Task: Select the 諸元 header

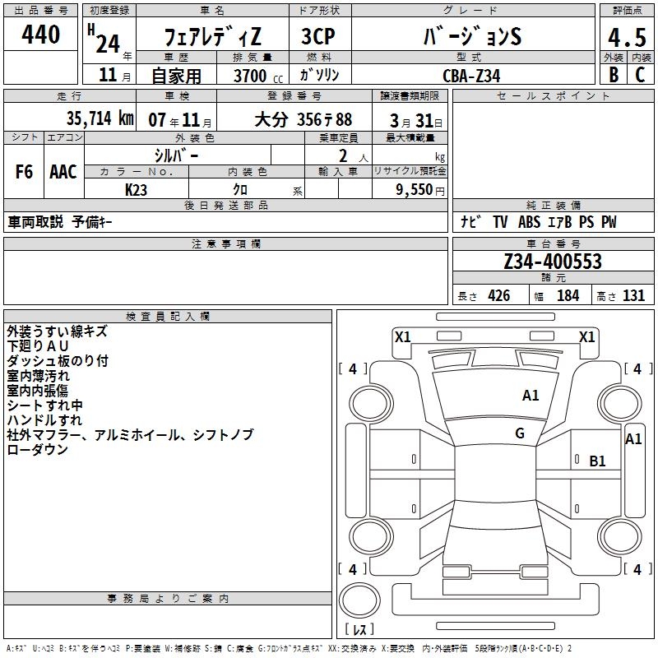Action: tap(553, 277)
